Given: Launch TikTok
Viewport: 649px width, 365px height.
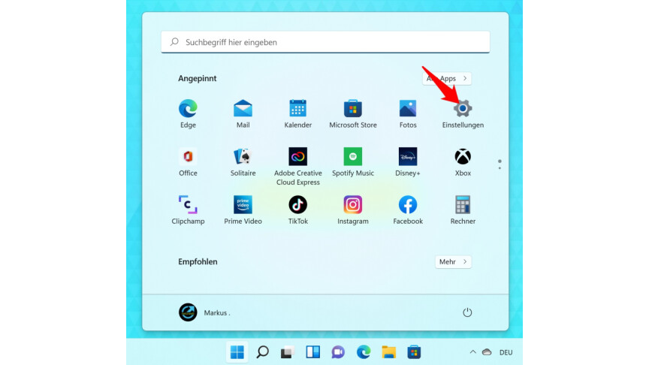Looking at the screenshot, I should (x=298, y=210).
